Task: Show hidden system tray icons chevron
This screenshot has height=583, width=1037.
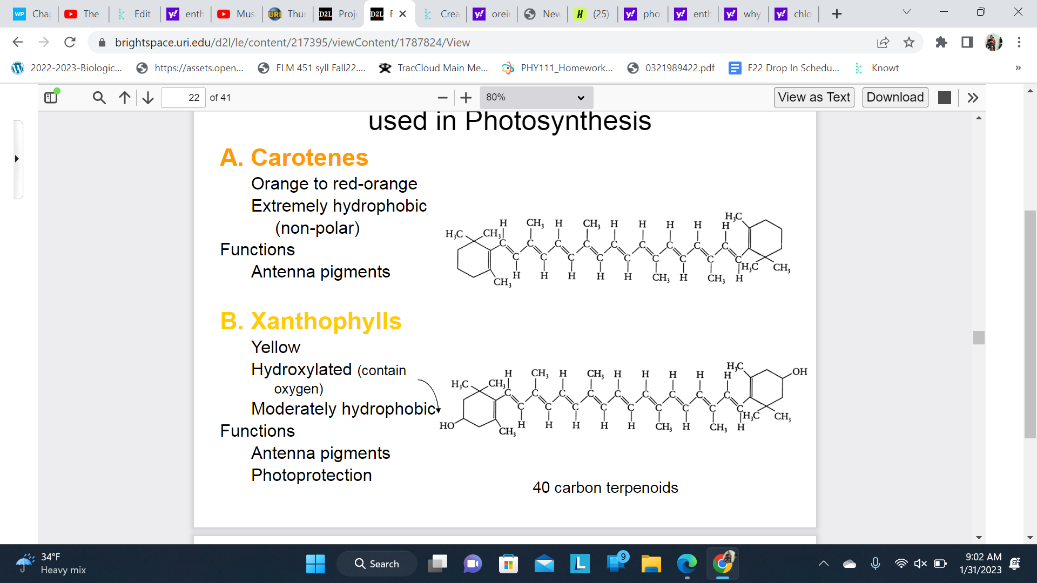Action: pos(824,564)
